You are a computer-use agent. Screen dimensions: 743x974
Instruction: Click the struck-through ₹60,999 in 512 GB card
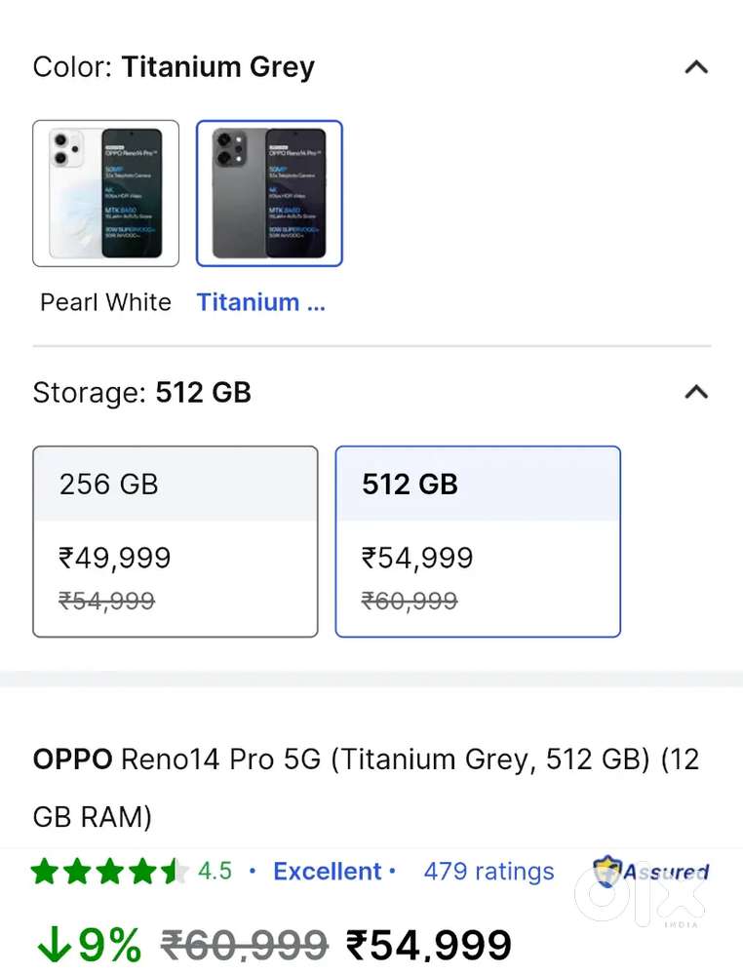[x=410, y=602]
